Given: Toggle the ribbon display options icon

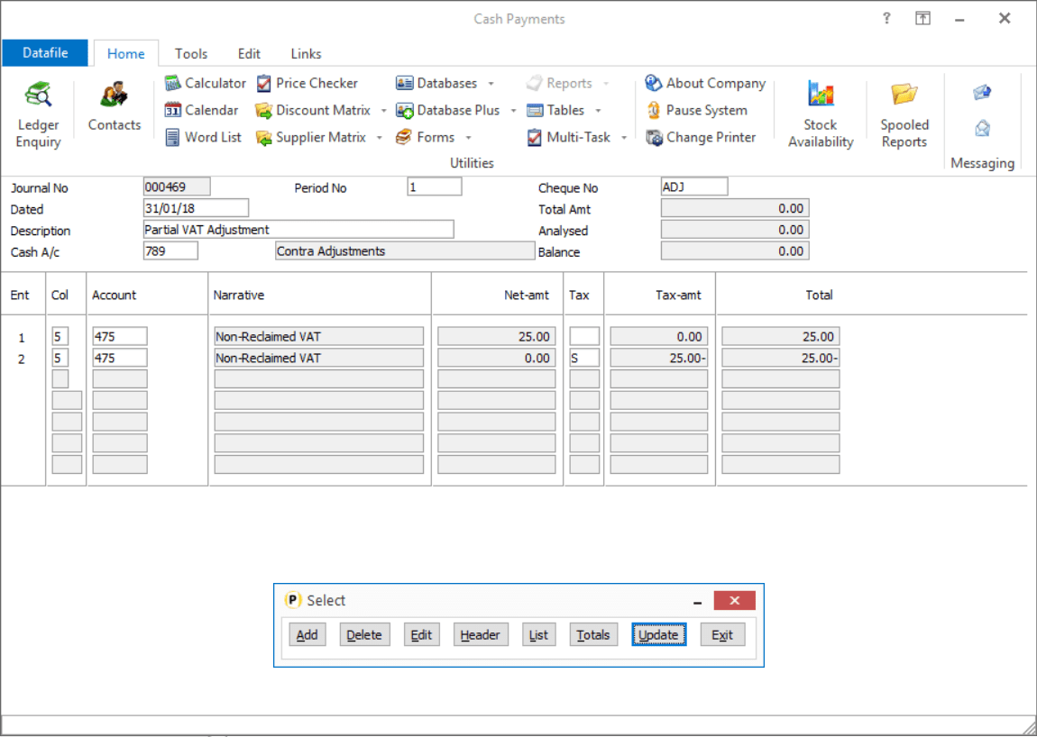Looking at the screenshot, I should pos(922,19).
